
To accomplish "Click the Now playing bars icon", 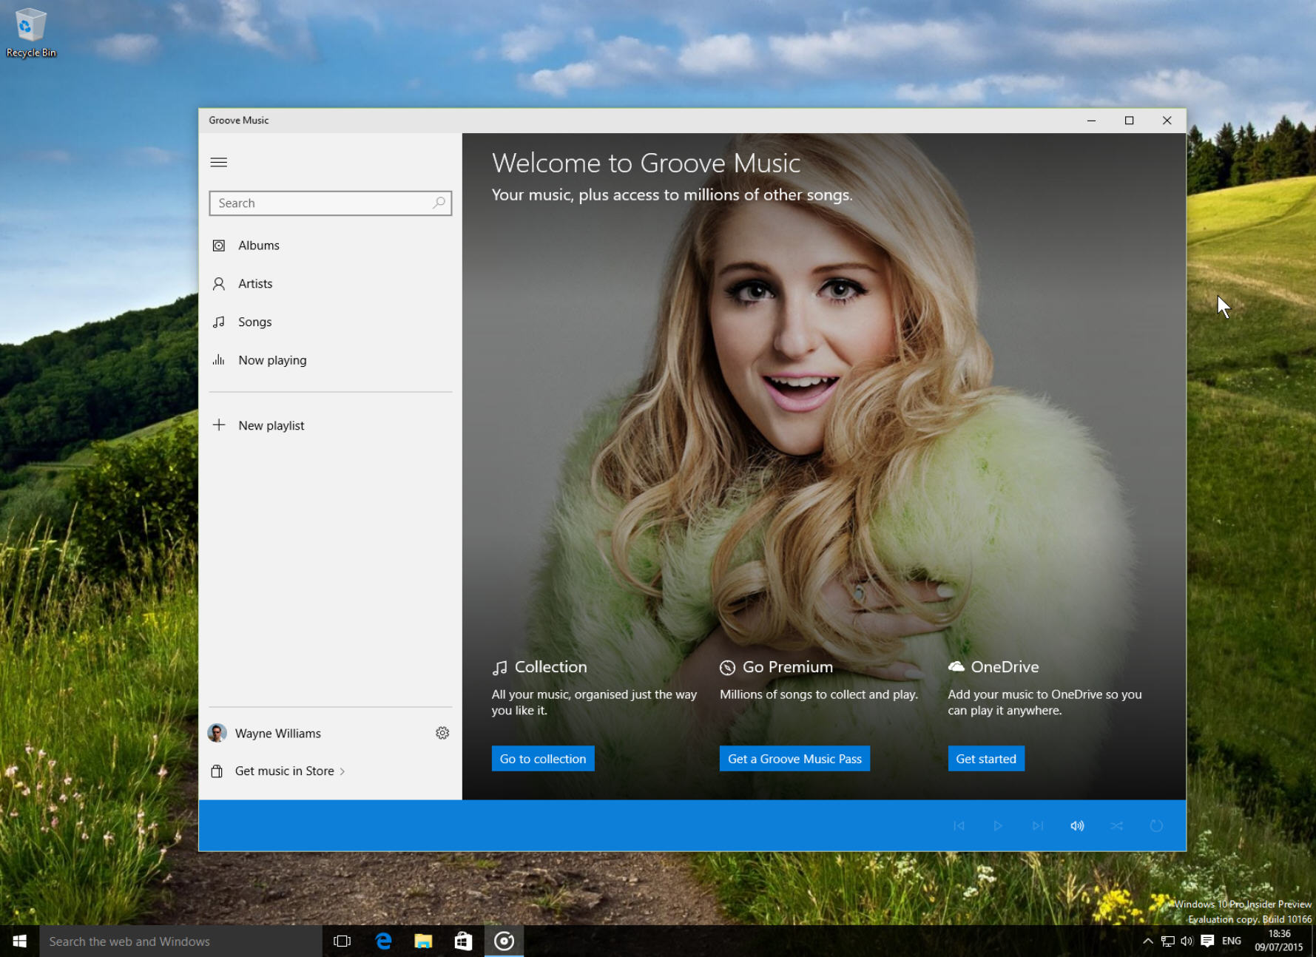I will coord(218,360).
